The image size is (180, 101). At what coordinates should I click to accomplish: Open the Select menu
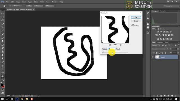click(36, 2)
